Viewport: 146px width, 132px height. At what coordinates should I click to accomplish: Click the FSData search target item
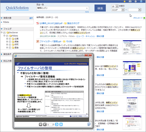click(x=6, y=22)
